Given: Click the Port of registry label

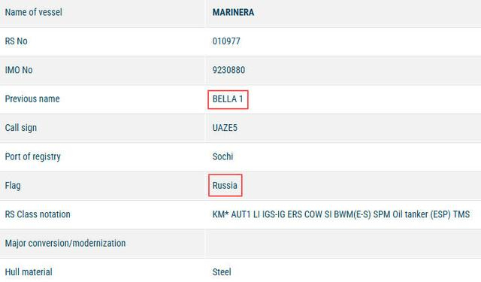Looking at the screenshot, I should pyautogui.click(x=33, y=157).
